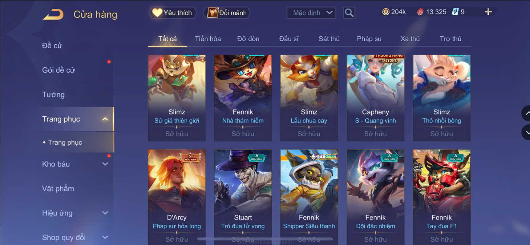530x245 pixels.
Task: Select the Capheny S - Quang vinh skin card
Action: click(x=375, y=98)
